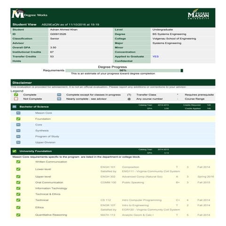Viewport: 226px width, 226px height.
Task: Click the in-progress legend icon beside 'Complete except for classes'
Action: coord(59,95)
